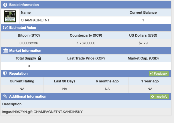Click the Counterparty value 1.78700000
This screenshot has width=174, height=123.
tap(86, 43)
